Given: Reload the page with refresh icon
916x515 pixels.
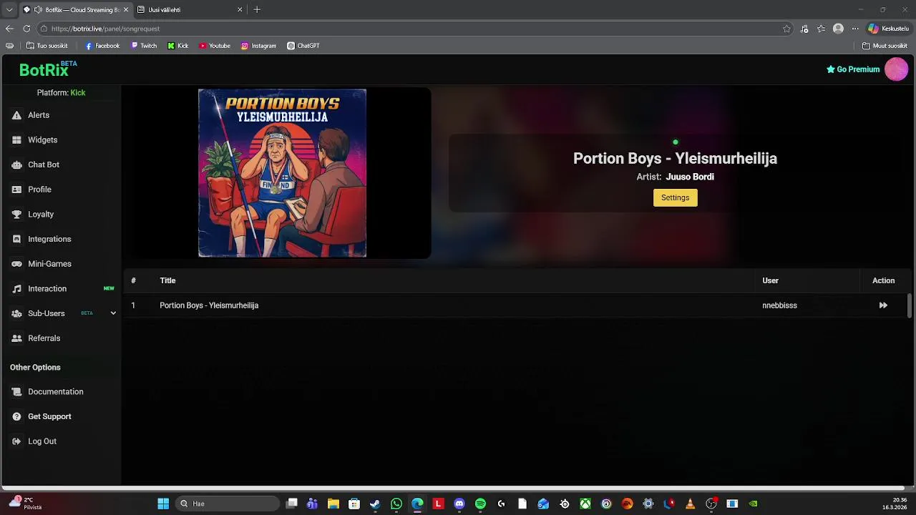Looking at the screenshot, I should click(x=26, y=29).
